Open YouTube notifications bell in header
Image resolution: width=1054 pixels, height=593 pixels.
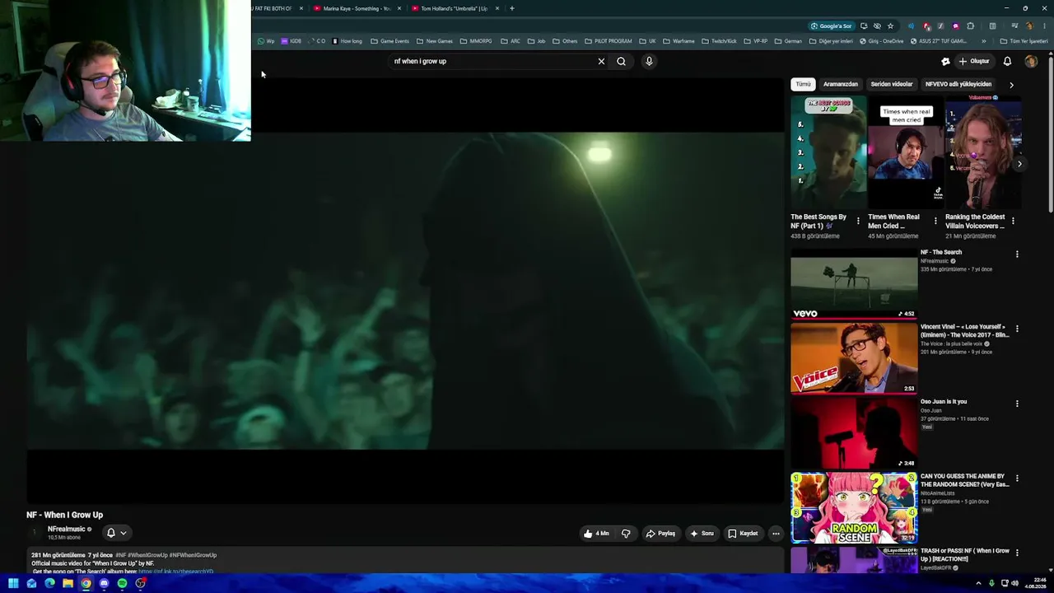pos(1007,61)
